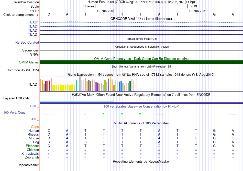Click the Sequences track label
Image resolution: width=243 pixels, height=171 pixels.
(30, 50)
